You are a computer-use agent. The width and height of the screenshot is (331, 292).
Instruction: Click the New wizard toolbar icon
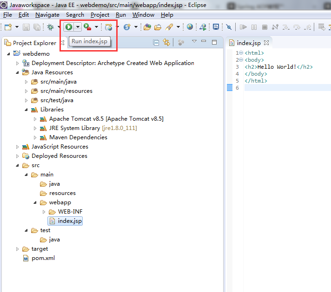click(8, 27)
